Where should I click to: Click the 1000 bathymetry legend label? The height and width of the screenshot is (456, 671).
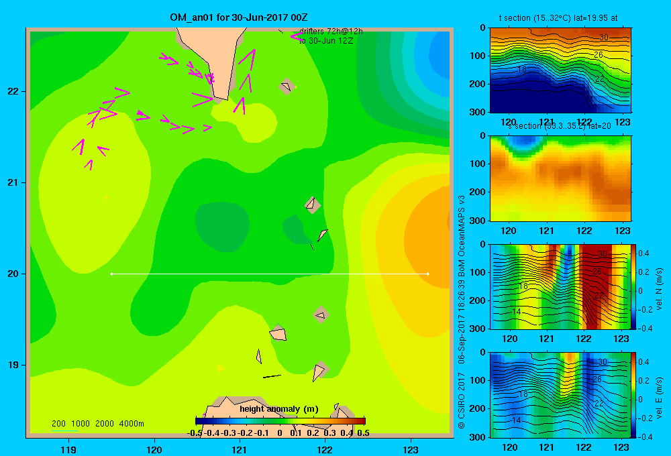point(81,424)
